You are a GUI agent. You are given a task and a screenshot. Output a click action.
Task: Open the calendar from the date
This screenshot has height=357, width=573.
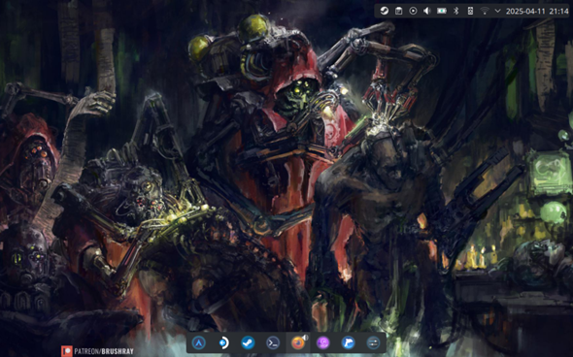pos(537,12)
